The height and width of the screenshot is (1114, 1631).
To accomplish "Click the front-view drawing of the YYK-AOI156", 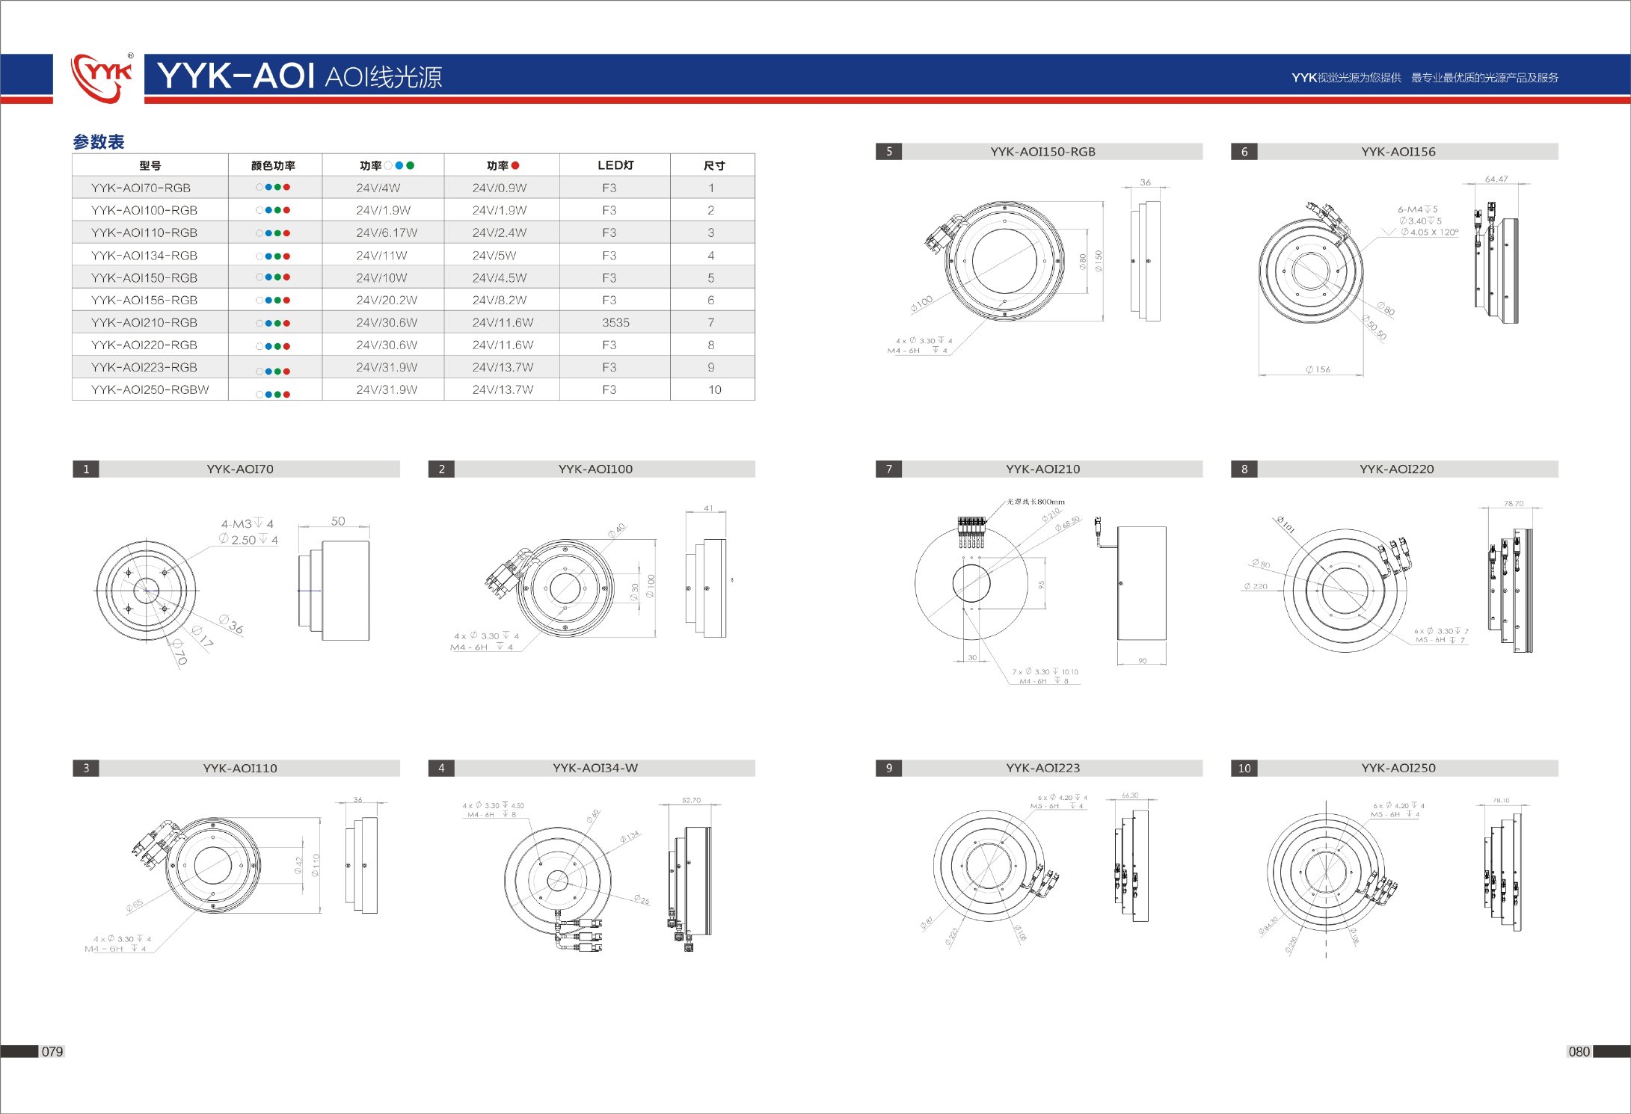I will [x=1310, y=271].
